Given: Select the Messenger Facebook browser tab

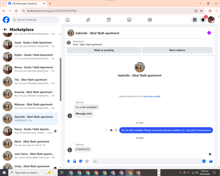Looking at the screenshot, I should 26,4.
